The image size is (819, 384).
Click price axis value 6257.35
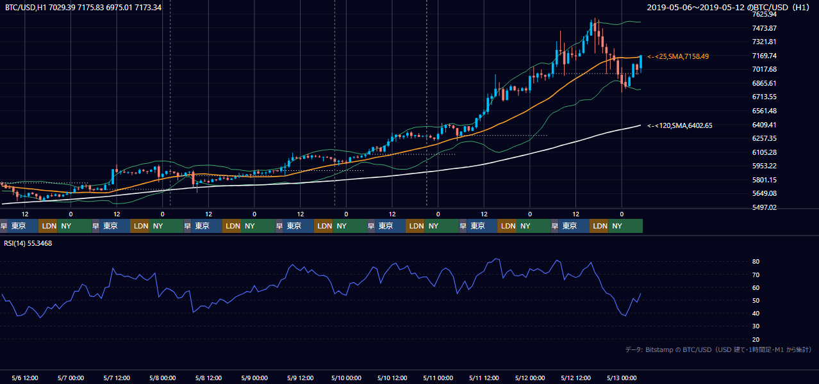point(765,138)
